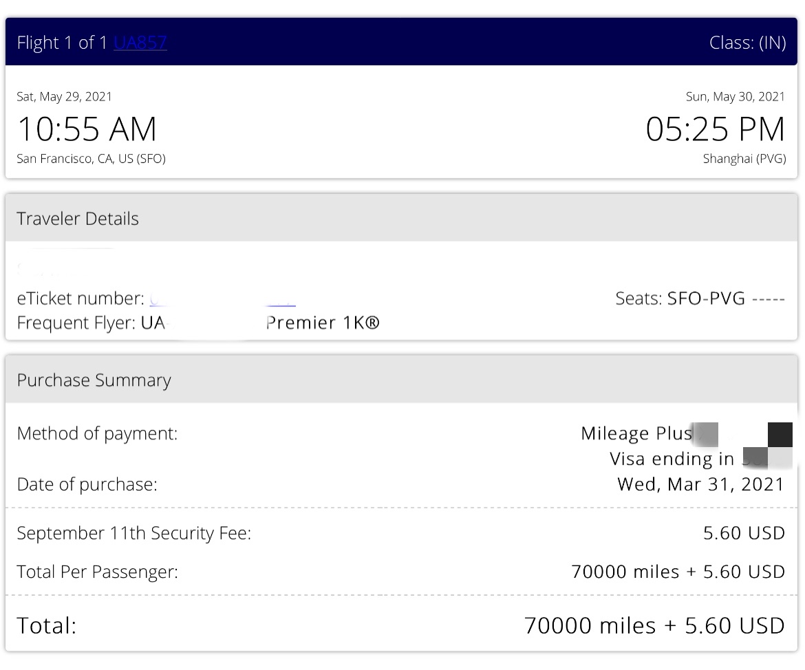Viewport: 805px width, 670px height.
Task: Click the Premier 1K® status text
Action: [323, 323]
